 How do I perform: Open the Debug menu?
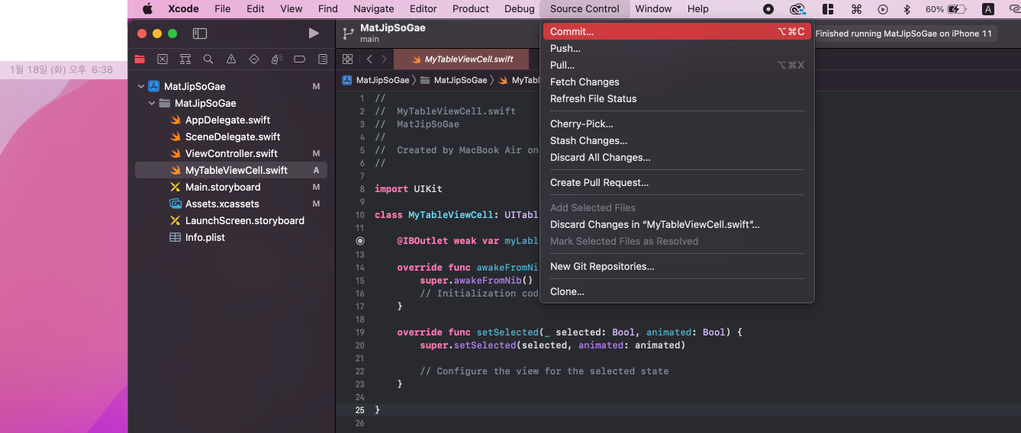pos(520,8)
